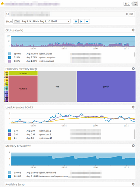Toggle the system.load.15 yellow legend swatch

[x=9, y=138]
